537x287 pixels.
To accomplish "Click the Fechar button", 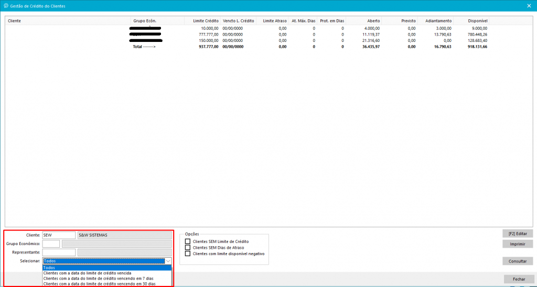I will click(x=519, y=279).
